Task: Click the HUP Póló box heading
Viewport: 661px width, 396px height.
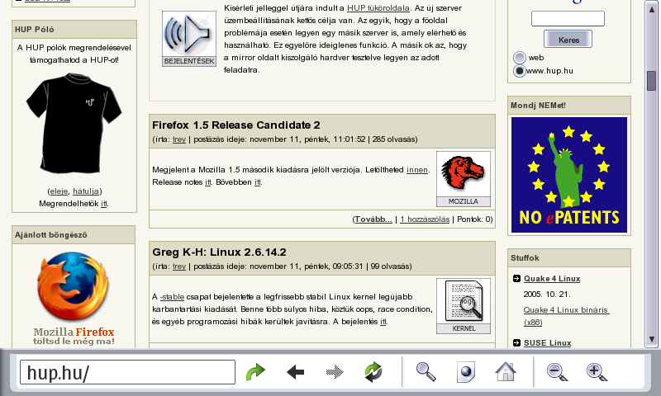Action: [x=35, y=30]
